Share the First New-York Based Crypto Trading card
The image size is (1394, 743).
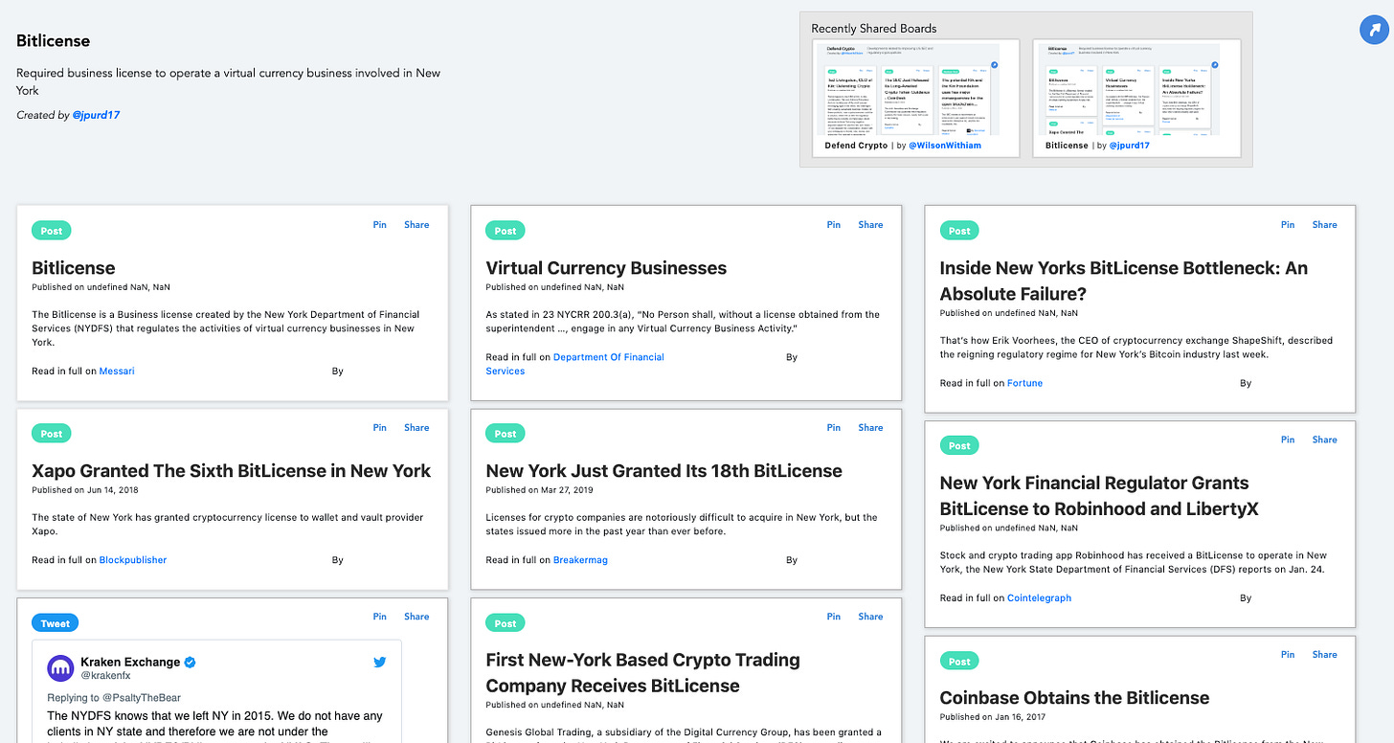coord(870,617)
